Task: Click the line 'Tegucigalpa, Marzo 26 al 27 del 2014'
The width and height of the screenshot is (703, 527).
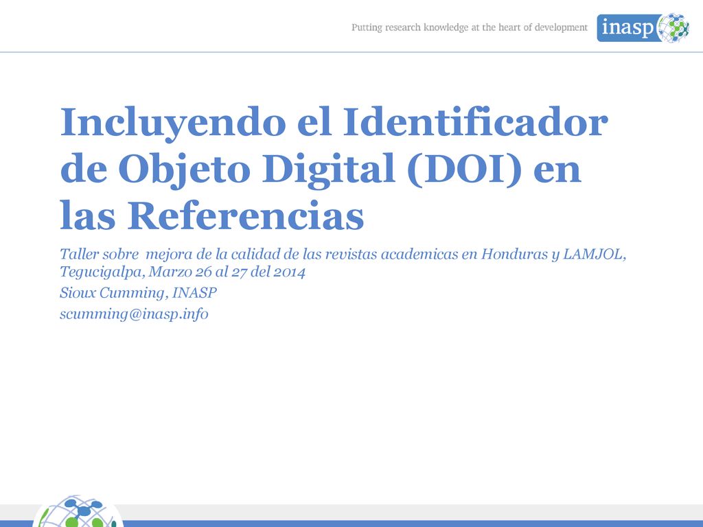Action: click(x=183, y=272)
